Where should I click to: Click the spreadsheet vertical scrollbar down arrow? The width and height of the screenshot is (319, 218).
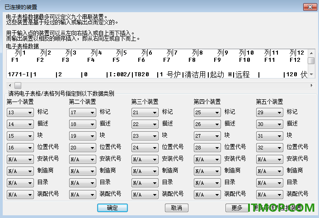tap(311, 74)
